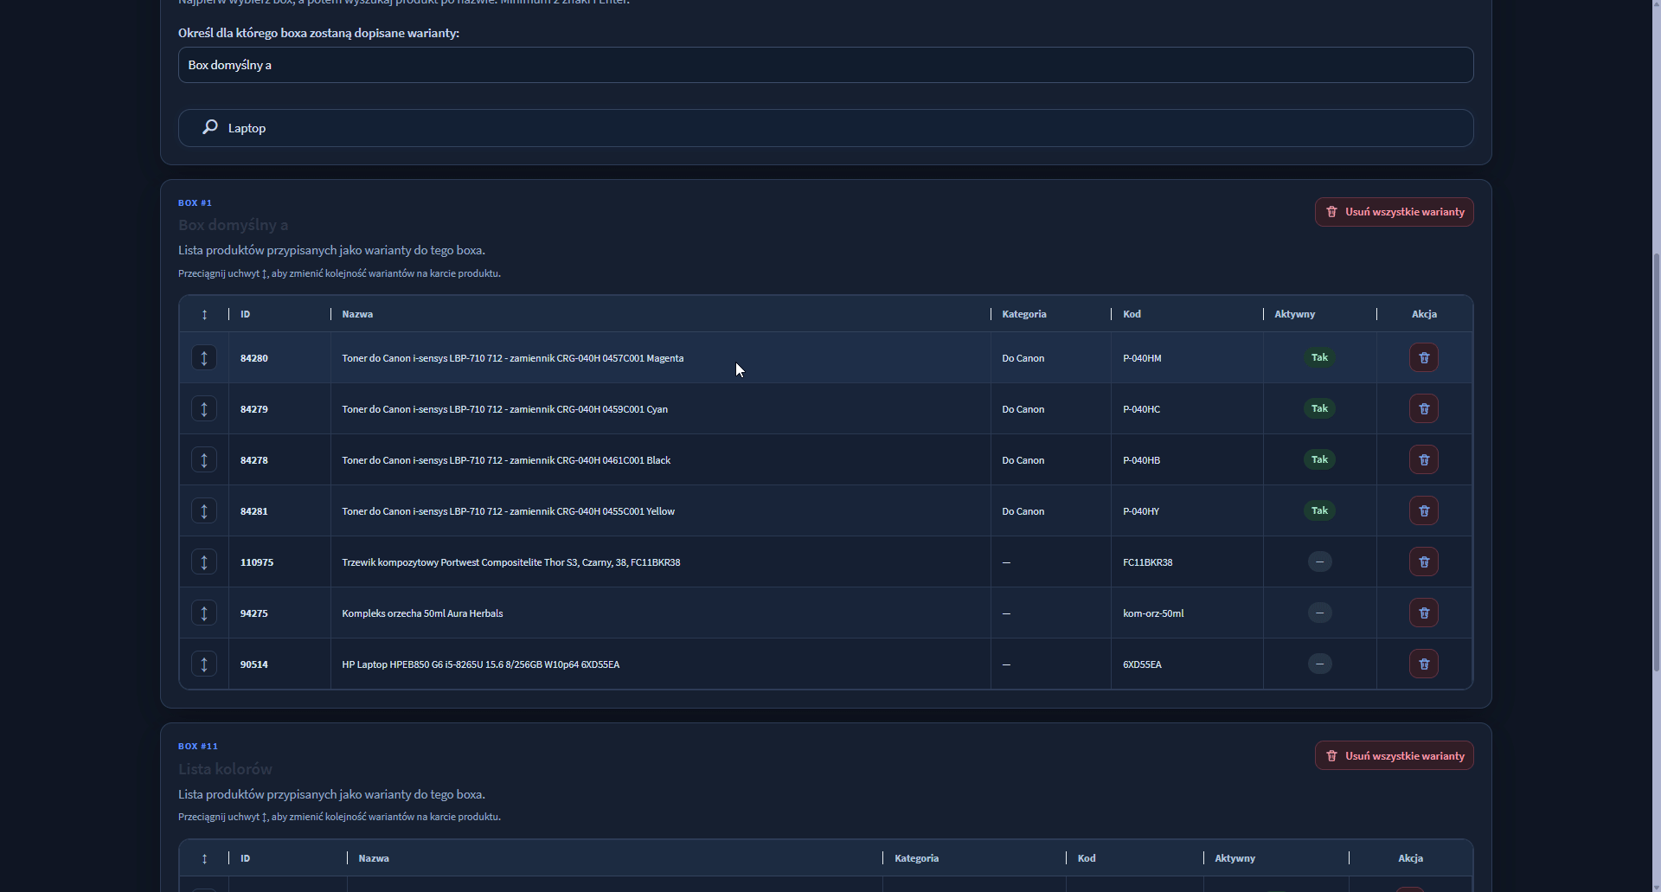Click product code FC11BKR38

1148,562
